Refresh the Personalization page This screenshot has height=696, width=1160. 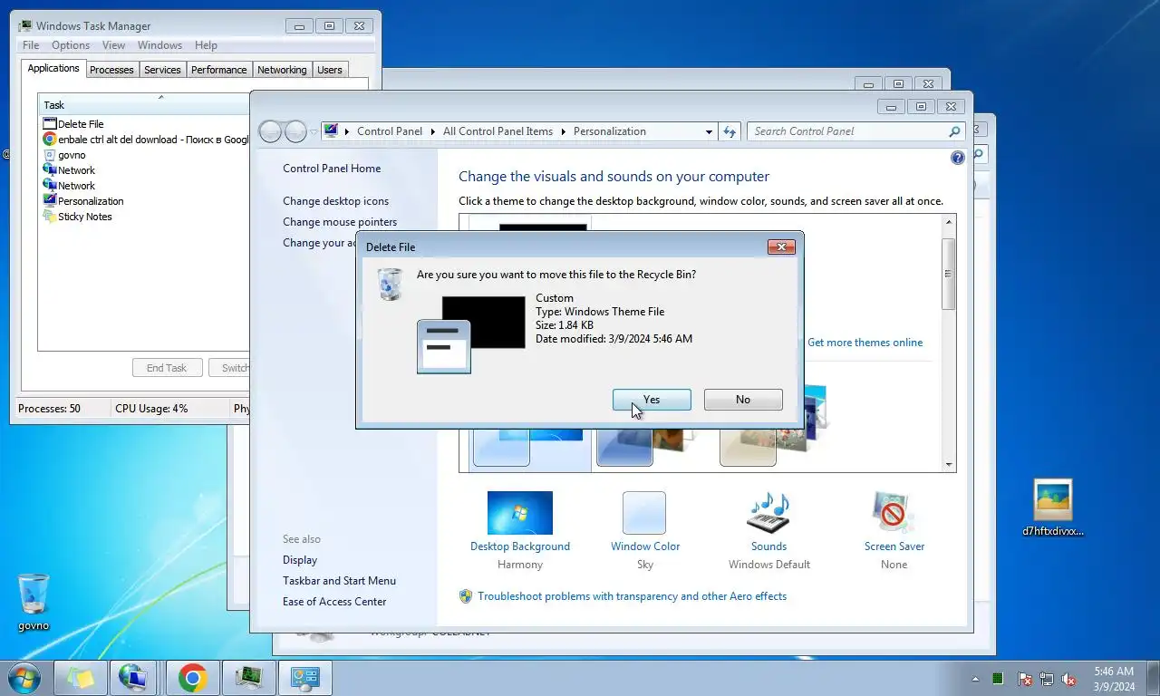coord(730,131)
